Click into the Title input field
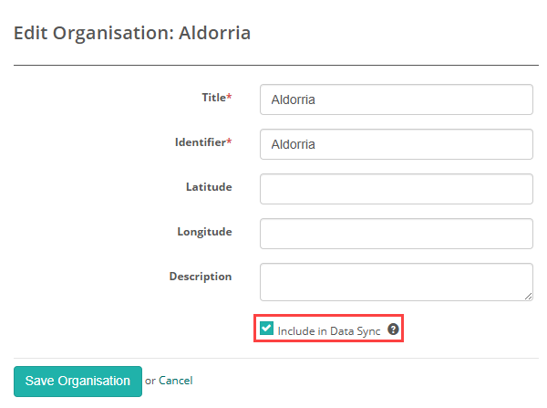Viewport: 547px width, 408px height. [396, 99]
